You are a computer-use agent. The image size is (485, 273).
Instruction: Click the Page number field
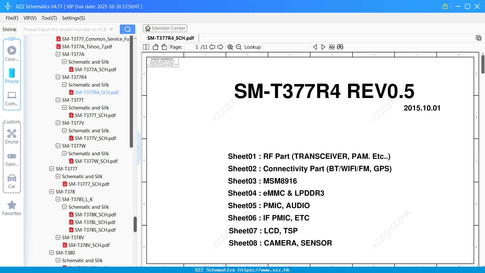[192, 47]
